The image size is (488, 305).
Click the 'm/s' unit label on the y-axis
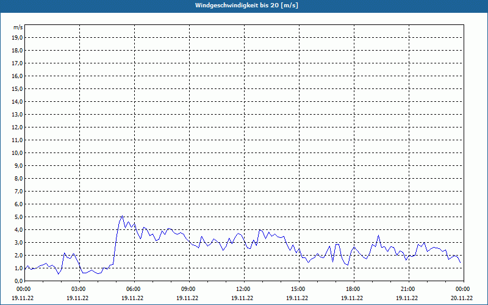coord(18,27)
